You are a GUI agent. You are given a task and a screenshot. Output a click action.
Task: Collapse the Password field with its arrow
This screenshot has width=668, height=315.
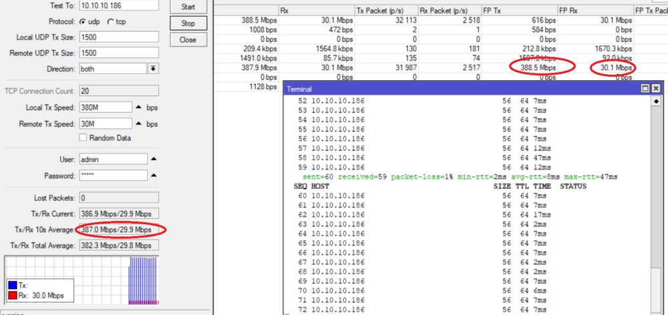pos(154,175)
